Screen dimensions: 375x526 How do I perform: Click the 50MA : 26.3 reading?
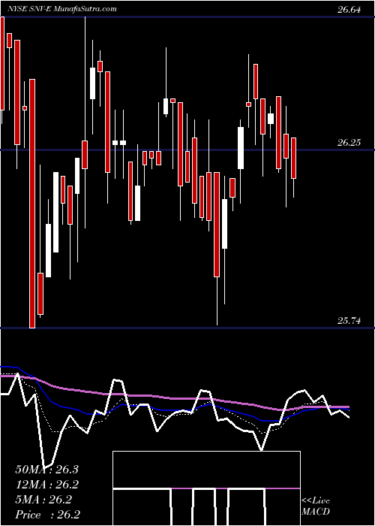point(46,470)
